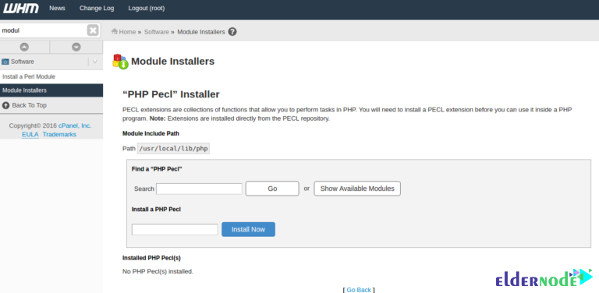
Task: Collapse the Software section chevron
Action: [x=95, y=62]
